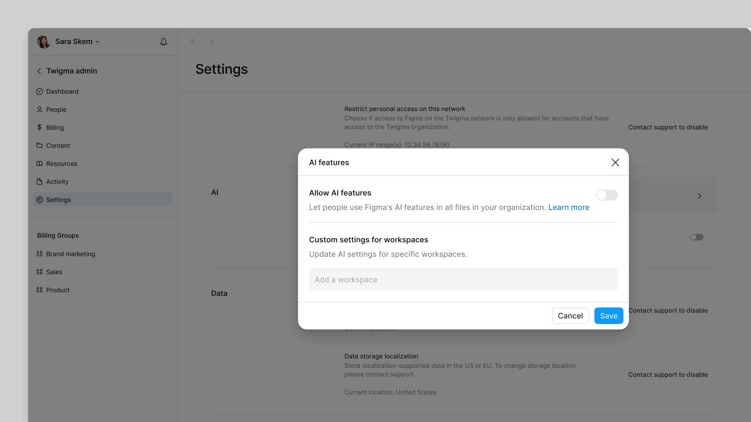
Task: Toggle the dimmed switch in AI section
Action: (696, 237)
